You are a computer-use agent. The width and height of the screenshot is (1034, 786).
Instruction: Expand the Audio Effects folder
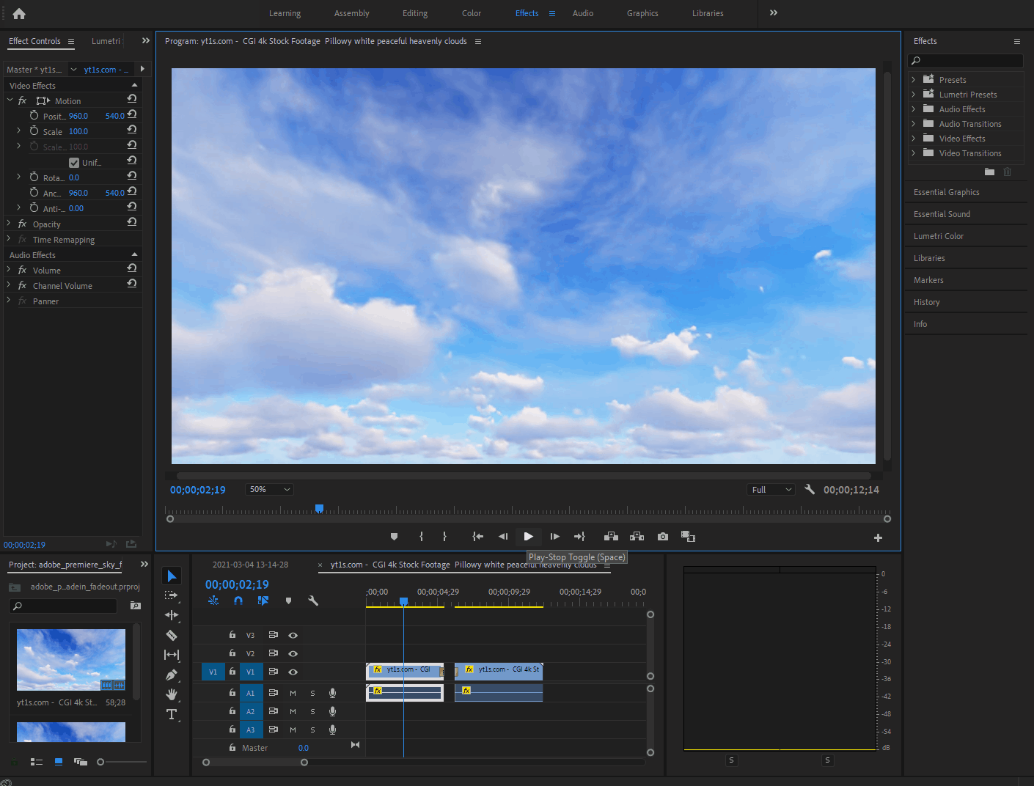coord(914,109)
